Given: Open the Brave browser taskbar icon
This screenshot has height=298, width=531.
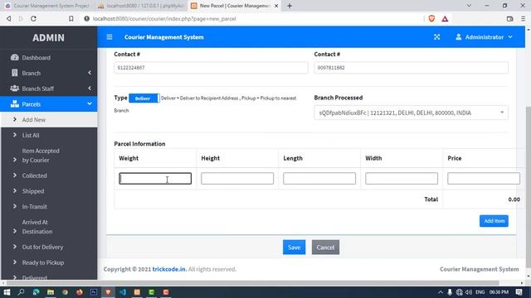Looking at the screenshot, I should pos(108,292).
